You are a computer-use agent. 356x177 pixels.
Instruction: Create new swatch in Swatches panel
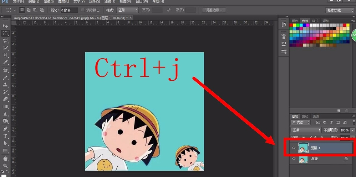[339, 111]
